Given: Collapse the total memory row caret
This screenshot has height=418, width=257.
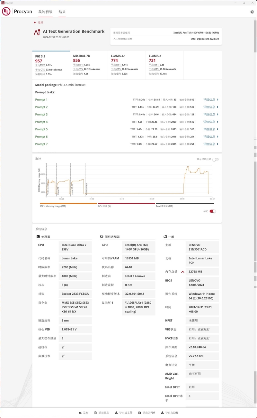Looking at the screenshot, I should pos(183,272).
